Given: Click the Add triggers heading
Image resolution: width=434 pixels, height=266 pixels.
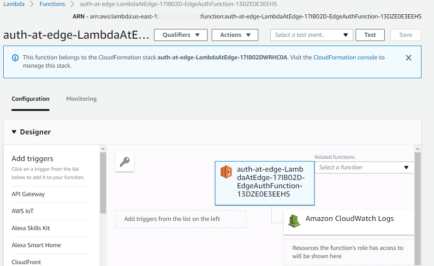Looking at the screenshot, I should tap(32, 159).
